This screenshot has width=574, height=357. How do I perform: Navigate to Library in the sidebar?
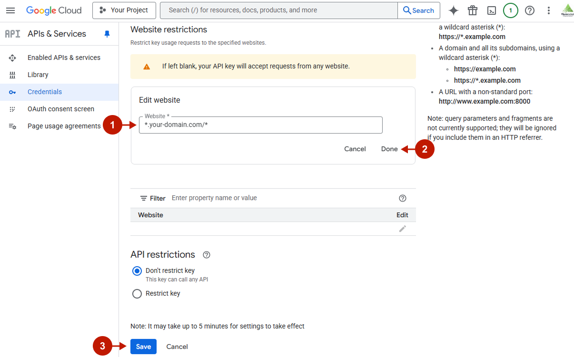[38, 75]
